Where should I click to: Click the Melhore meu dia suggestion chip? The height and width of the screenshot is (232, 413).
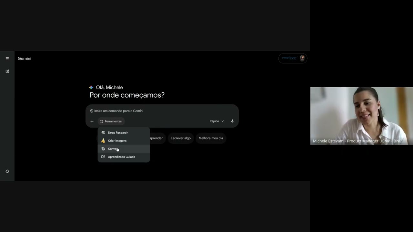pyautogui.click(x=211, y=138)
